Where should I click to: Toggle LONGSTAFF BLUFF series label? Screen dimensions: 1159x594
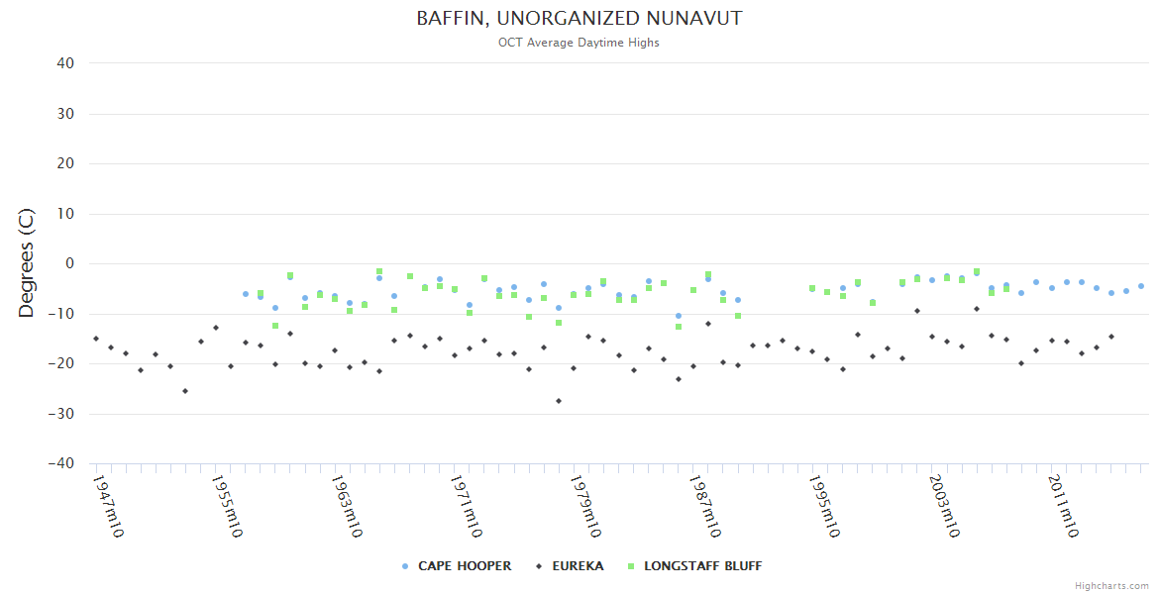pos(702,566)
